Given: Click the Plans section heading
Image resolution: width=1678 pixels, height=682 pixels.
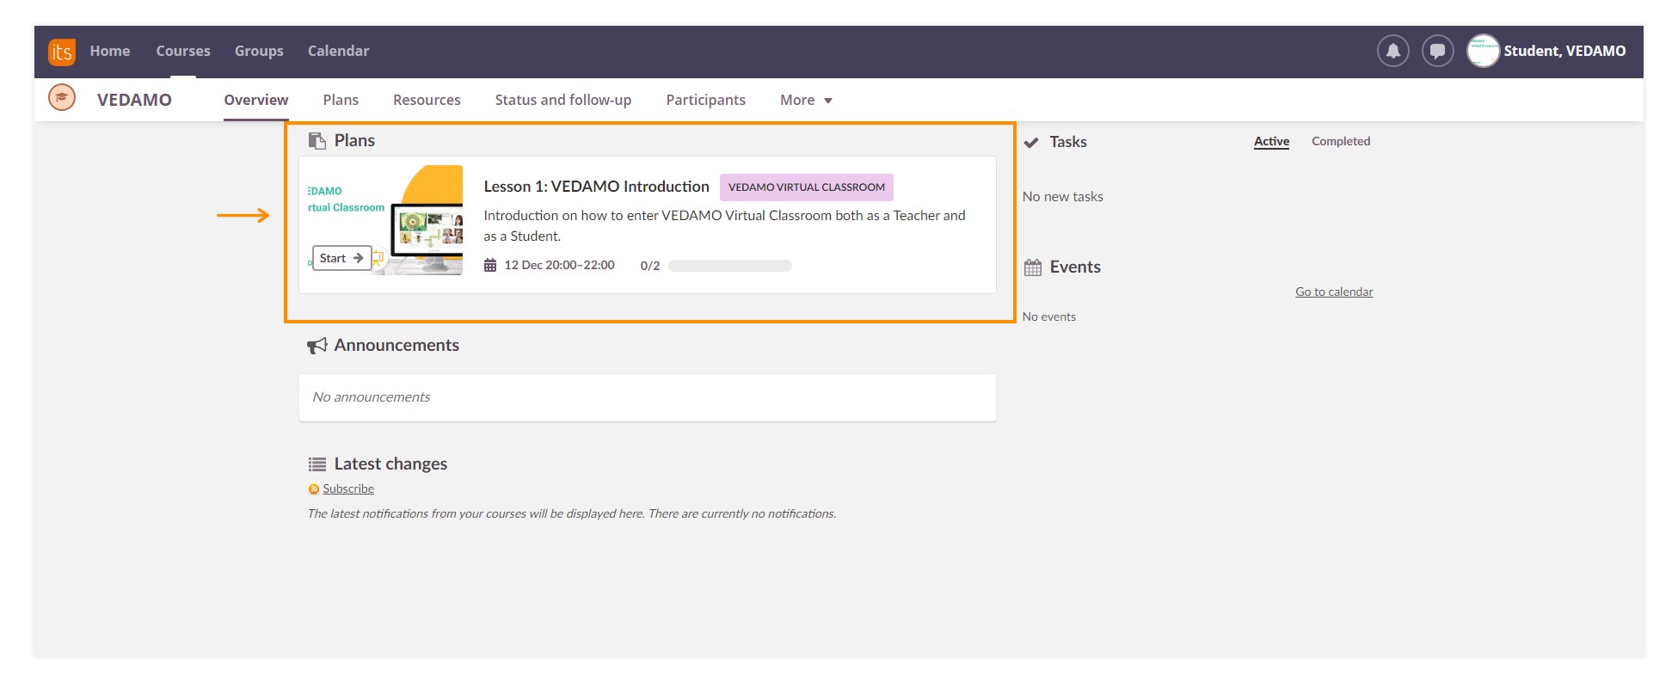Looking at the screenshot, I should (x=354, y=140).
